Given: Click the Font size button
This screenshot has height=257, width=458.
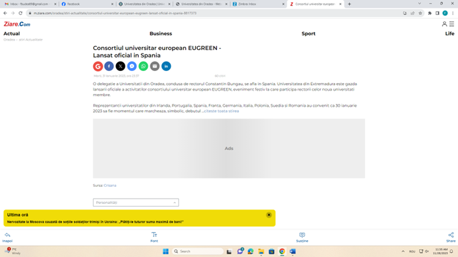Looking at the screenshot, I should [154, 237].
